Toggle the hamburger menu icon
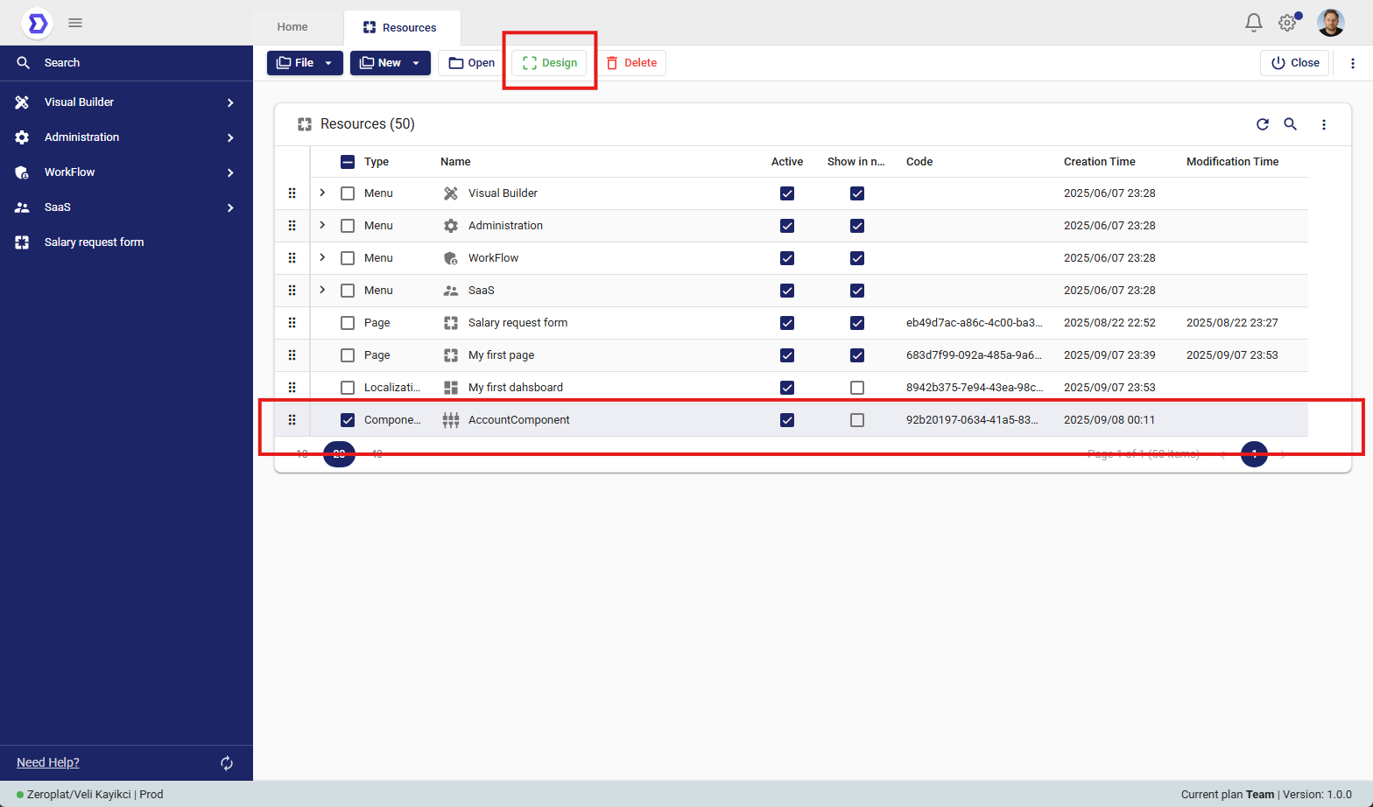The image size is (1373, 807). [x=75, y=23]
